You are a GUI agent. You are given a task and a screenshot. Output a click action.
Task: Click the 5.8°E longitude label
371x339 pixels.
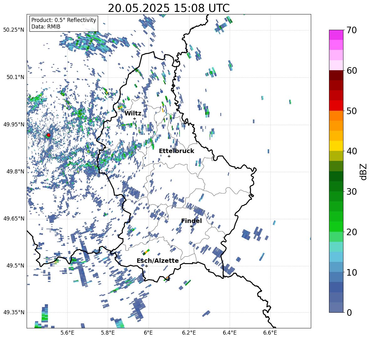click(x=108, y=333)
